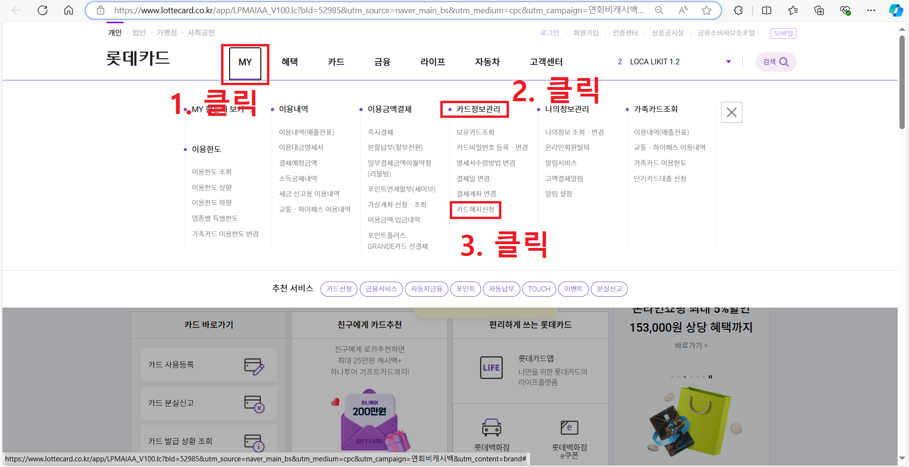This screenshot has width=909, height=467.
Task: Click the 카드 분실신고 card icon
Action: coord(254,404)
